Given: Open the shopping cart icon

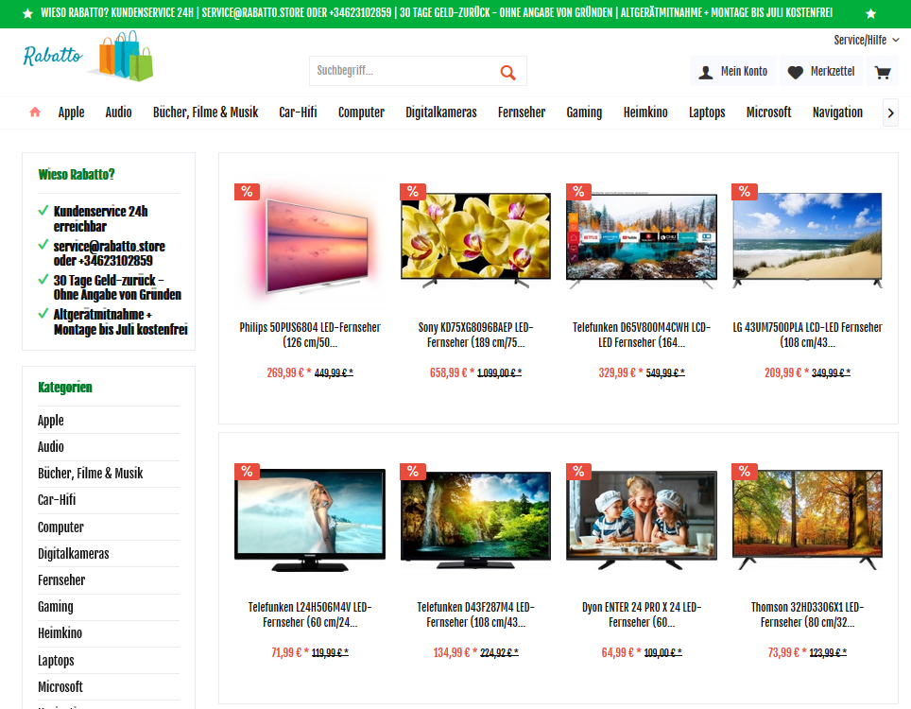Looking at the screenshot, I should (x=883, y=72).
